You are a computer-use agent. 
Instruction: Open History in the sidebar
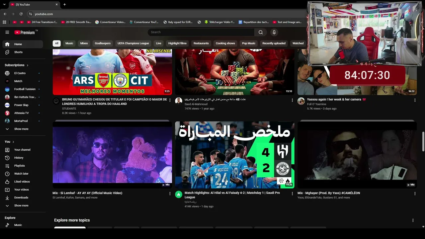[23, 158]
